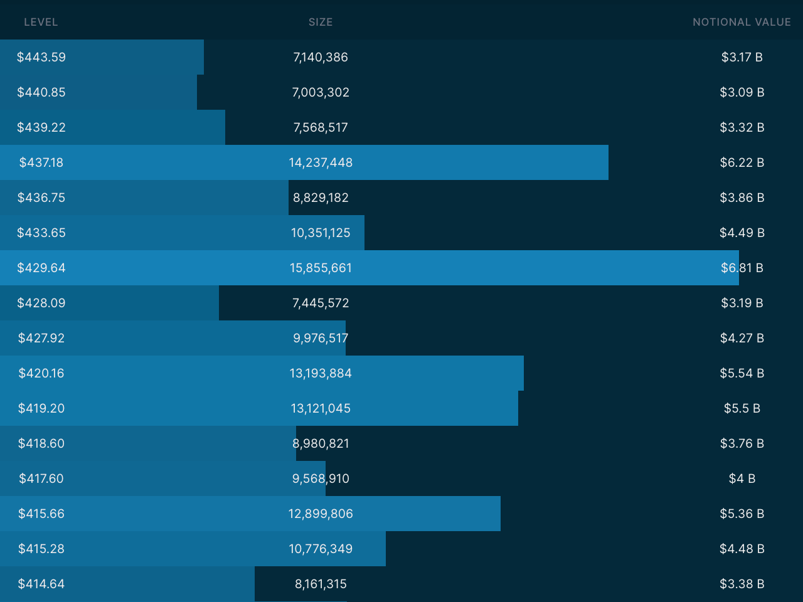
Task: Click notional value $6.81 B
Action: [x=742, y=268]
